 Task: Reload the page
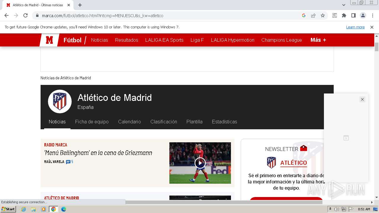point(25,15)
